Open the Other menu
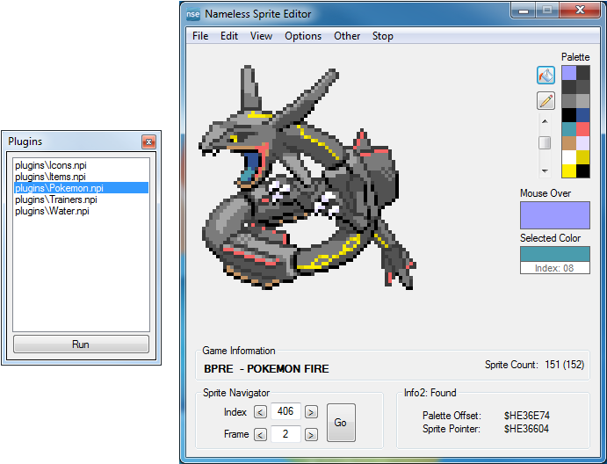This screenshot has height=464, width=607. point(347,36)
